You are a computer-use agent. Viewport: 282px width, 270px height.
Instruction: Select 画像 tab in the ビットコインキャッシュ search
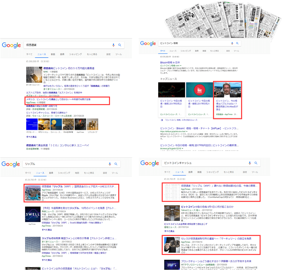click(190, 172)
